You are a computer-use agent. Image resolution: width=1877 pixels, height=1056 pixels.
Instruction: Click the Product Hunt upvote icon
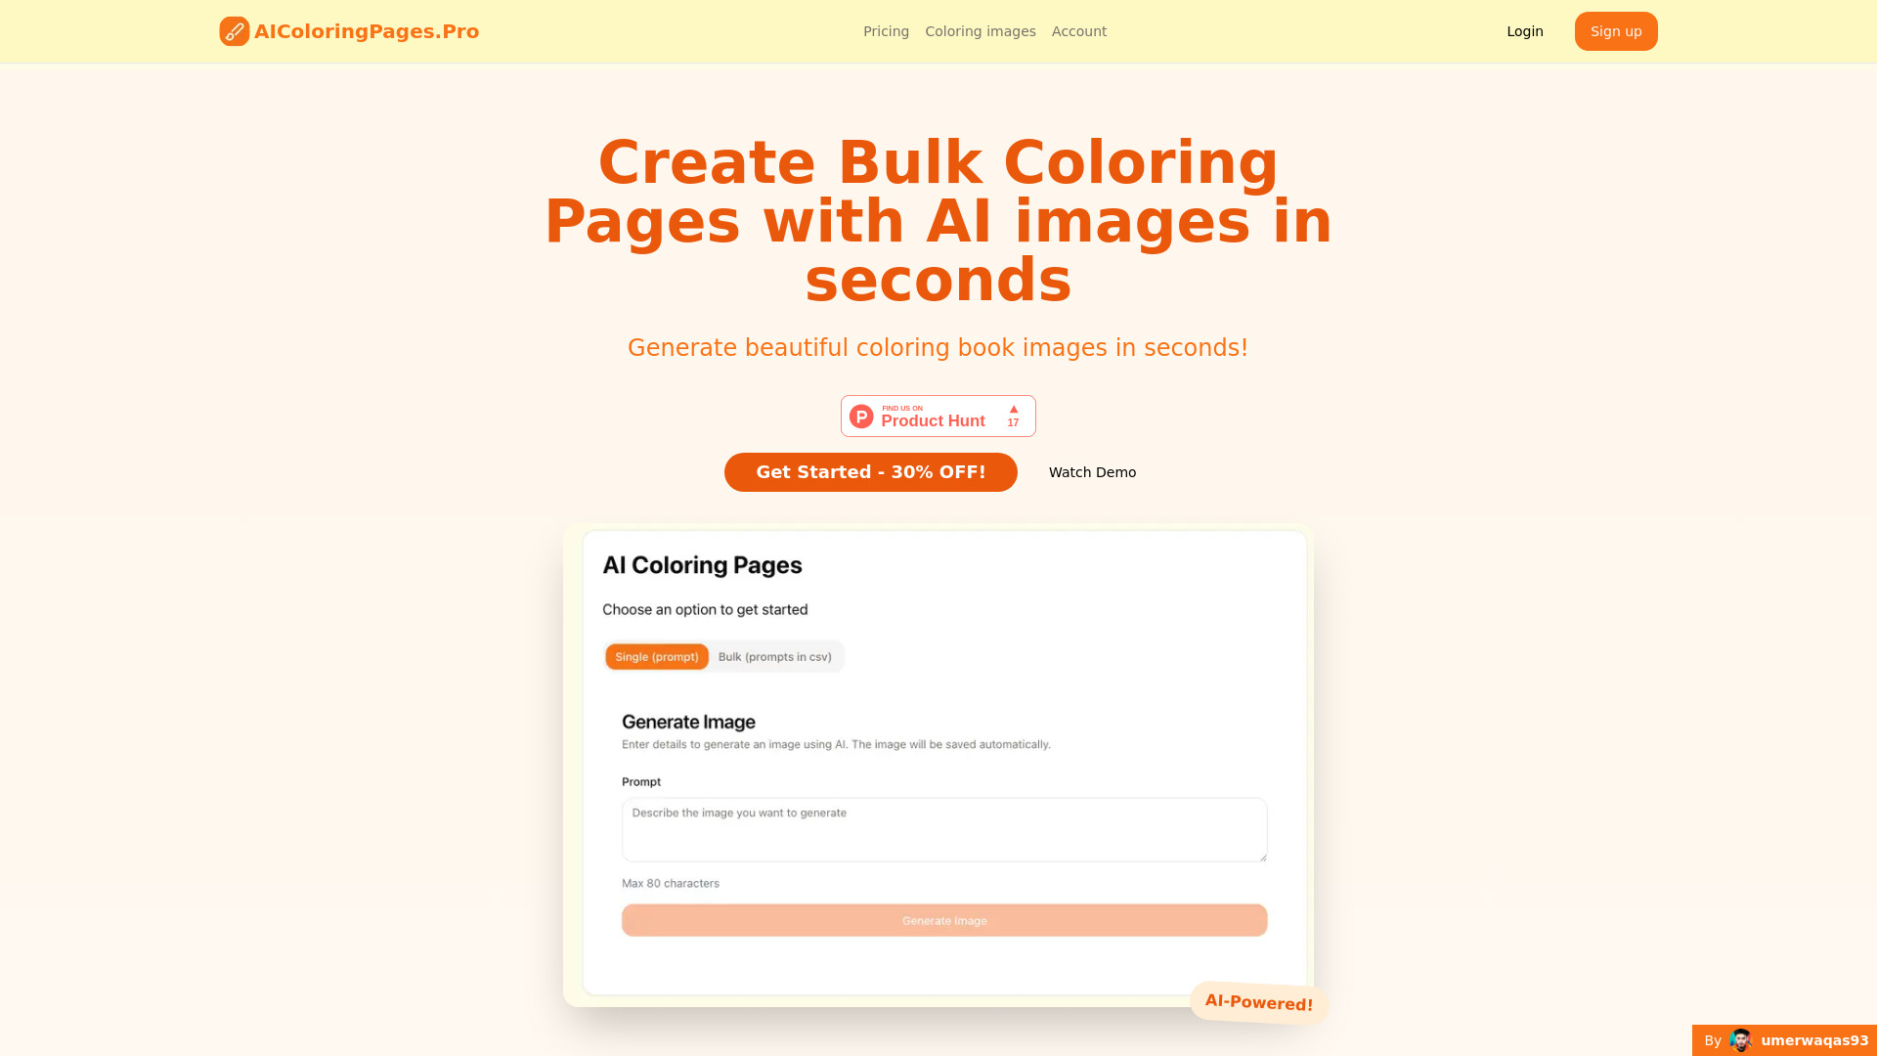(x=1013, y=409)
